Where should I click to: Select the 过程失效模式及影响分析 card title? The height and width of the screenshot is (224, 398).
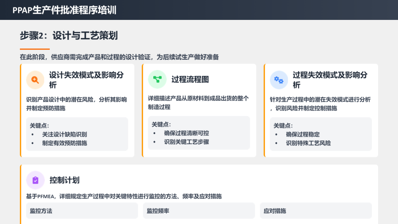pyautogui.click(x=330, y=80)
